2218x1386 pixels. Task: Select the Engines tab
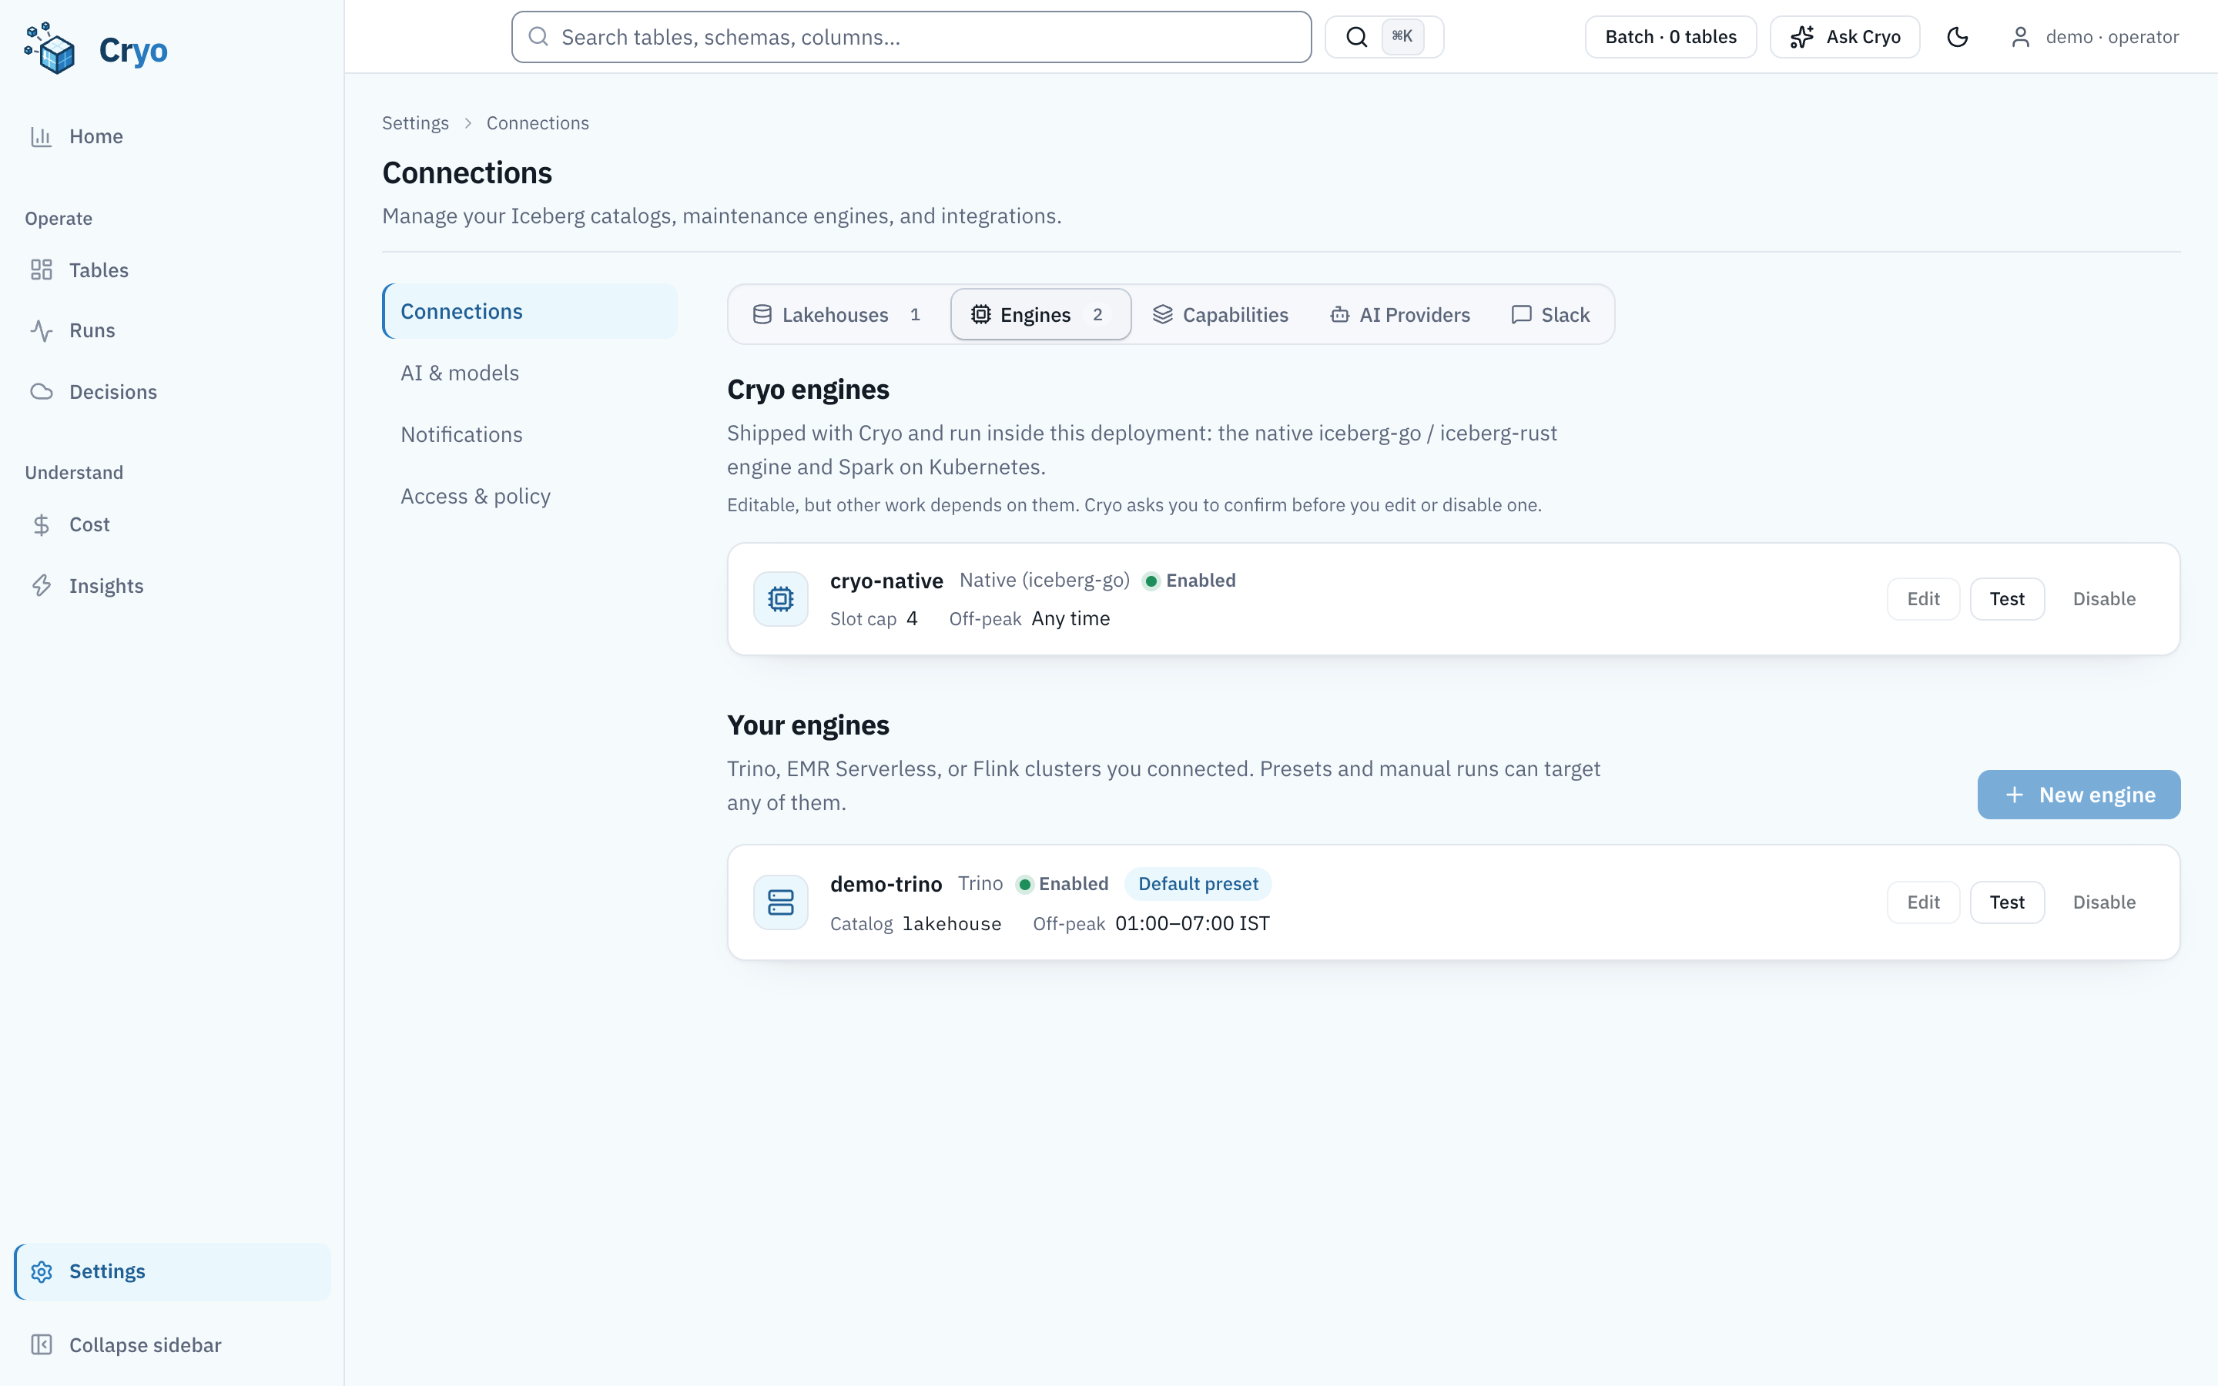(1040, 314)
